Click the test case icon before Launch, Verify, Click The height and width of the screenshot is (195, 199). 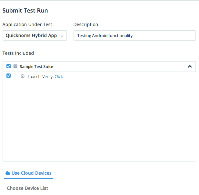click(x=23, y=76)
